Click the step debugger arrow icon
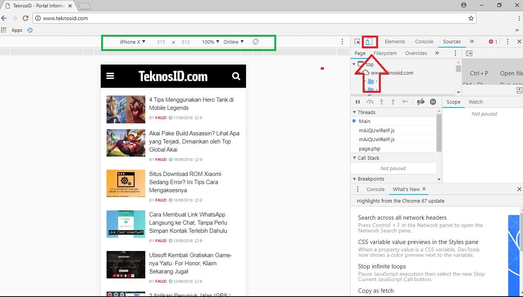Viewport: 523px width, 297px height. click(405, 102)
